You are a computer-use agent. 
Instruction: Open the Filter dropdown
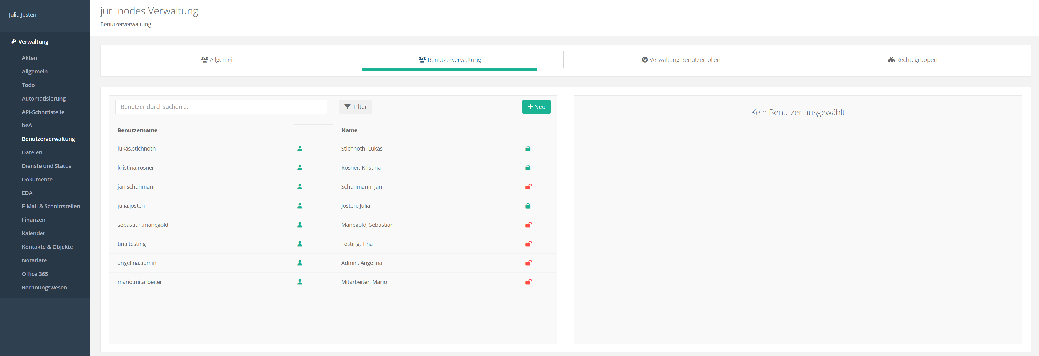point(355,107)
